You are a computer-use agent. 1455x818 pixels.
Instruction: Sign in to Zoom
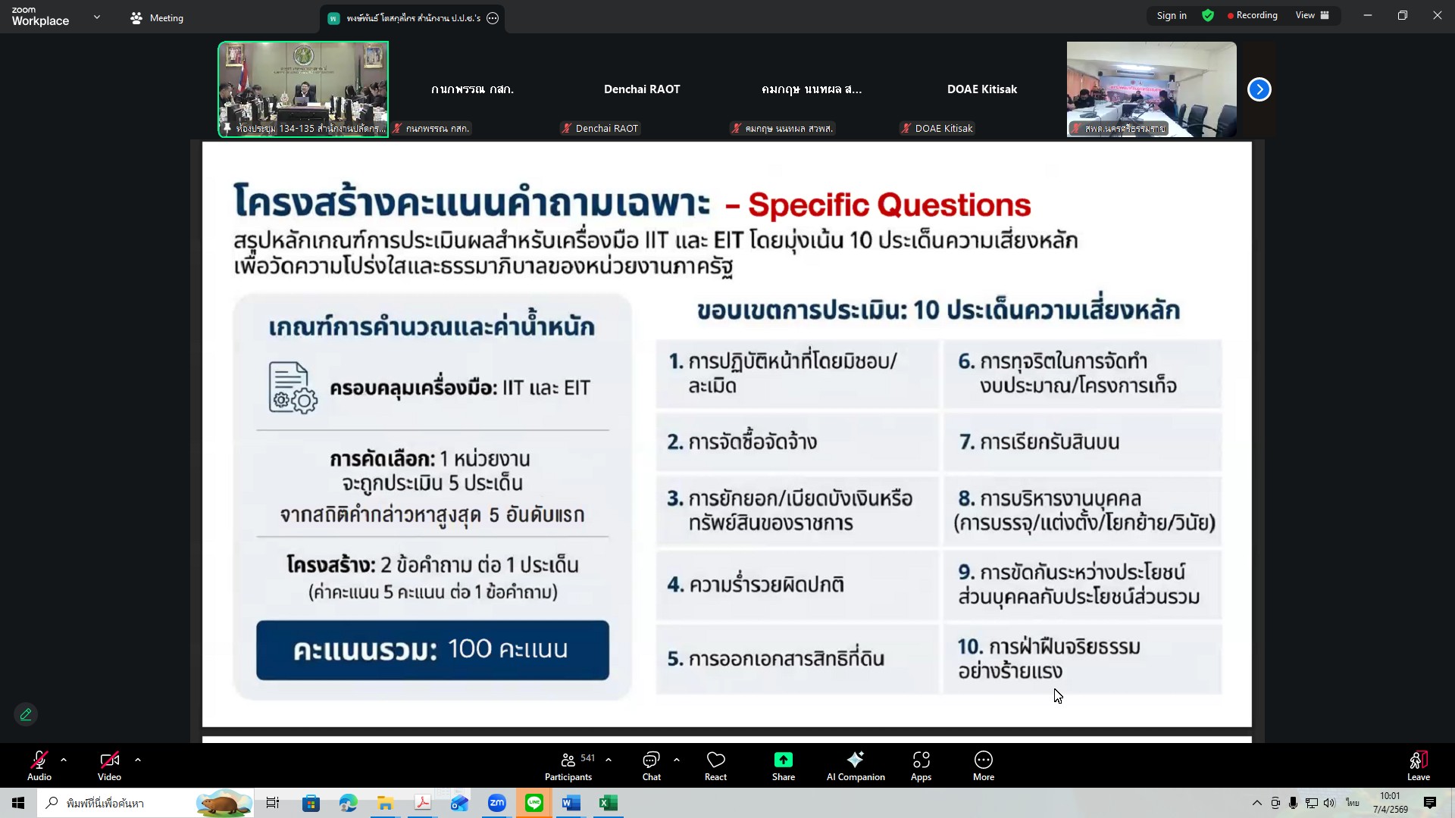pos(1171,15)
